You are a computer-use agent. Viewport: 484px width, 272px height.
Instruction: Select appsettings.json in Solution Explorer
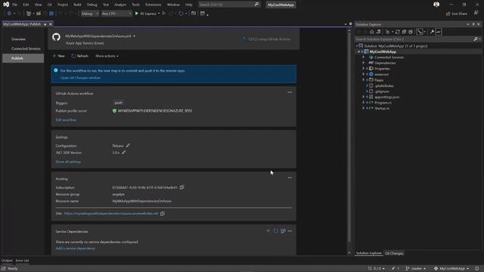[386, 97]
